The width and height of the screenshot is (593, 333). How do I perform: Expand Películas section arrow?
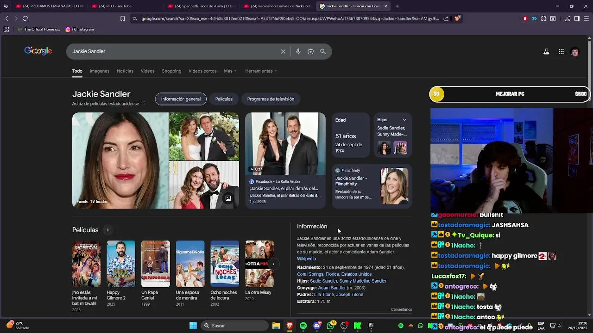click(107, 230)
